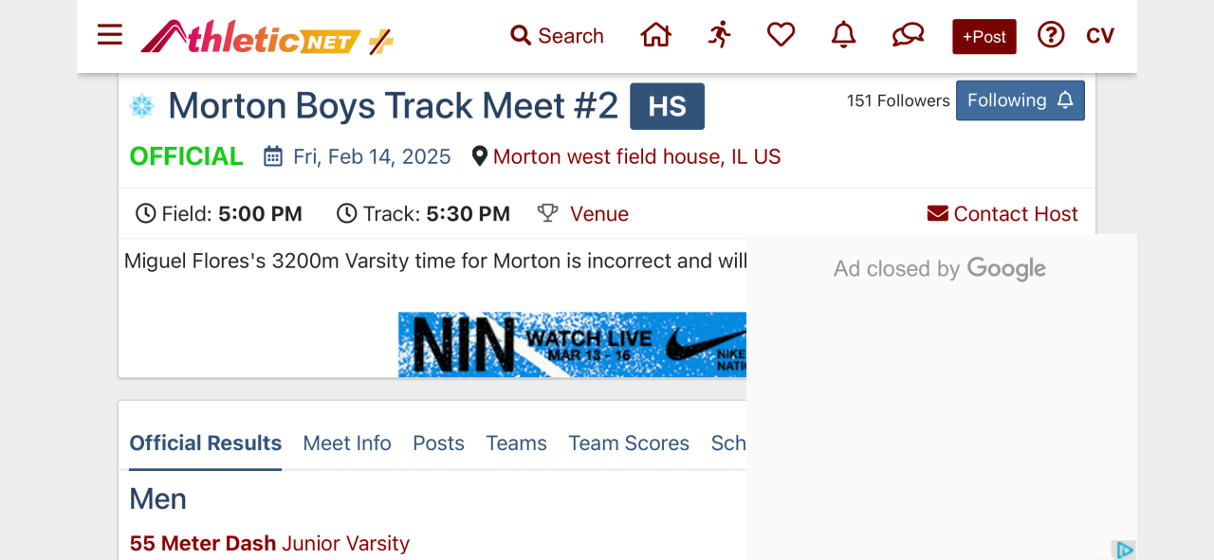Open Search

tap(558, 36)
